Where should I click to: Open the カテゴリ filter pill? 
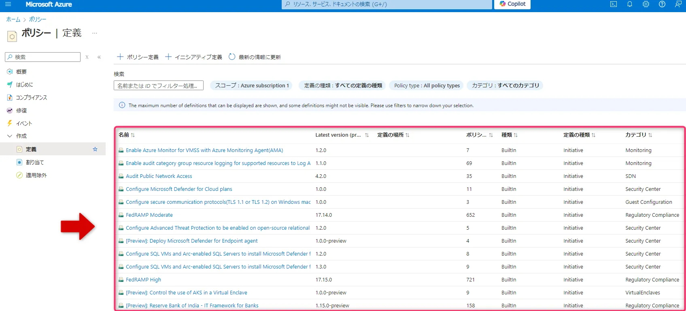point(505,85)
